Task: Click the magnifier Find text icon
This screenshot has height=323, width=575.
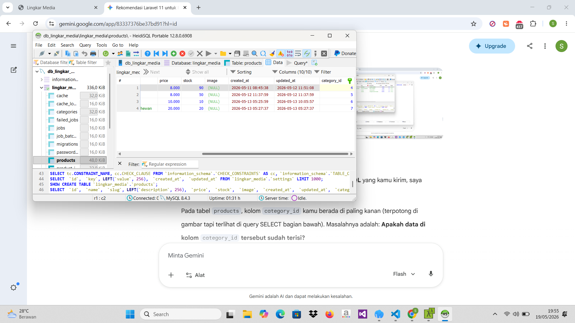Action: click(255, 54)
